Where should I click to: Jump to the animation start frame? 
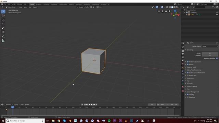pos(85,105)
